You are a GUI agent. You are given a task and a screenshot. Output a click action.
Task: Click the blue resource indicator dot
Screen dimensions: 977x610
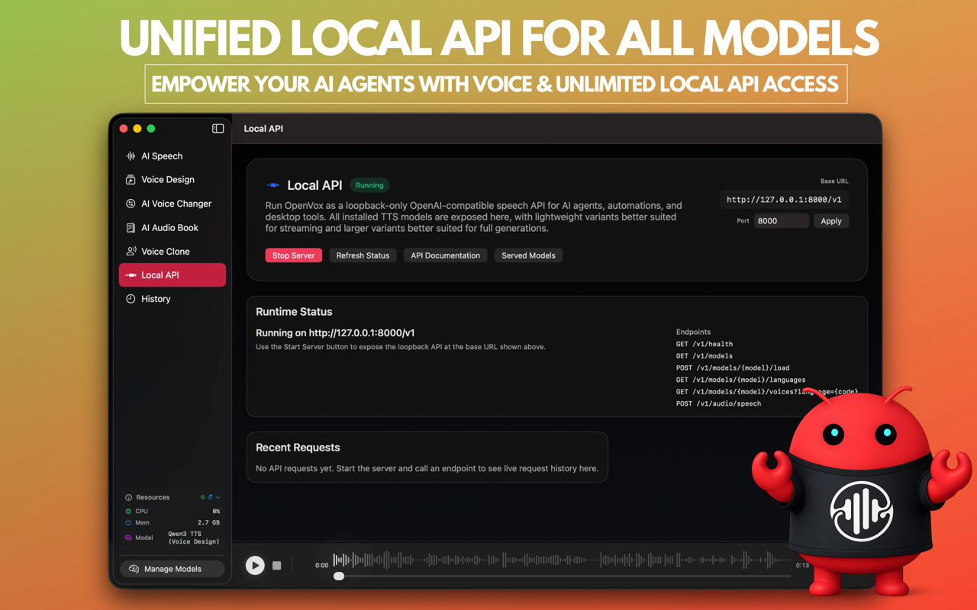(x=209, y=496)
